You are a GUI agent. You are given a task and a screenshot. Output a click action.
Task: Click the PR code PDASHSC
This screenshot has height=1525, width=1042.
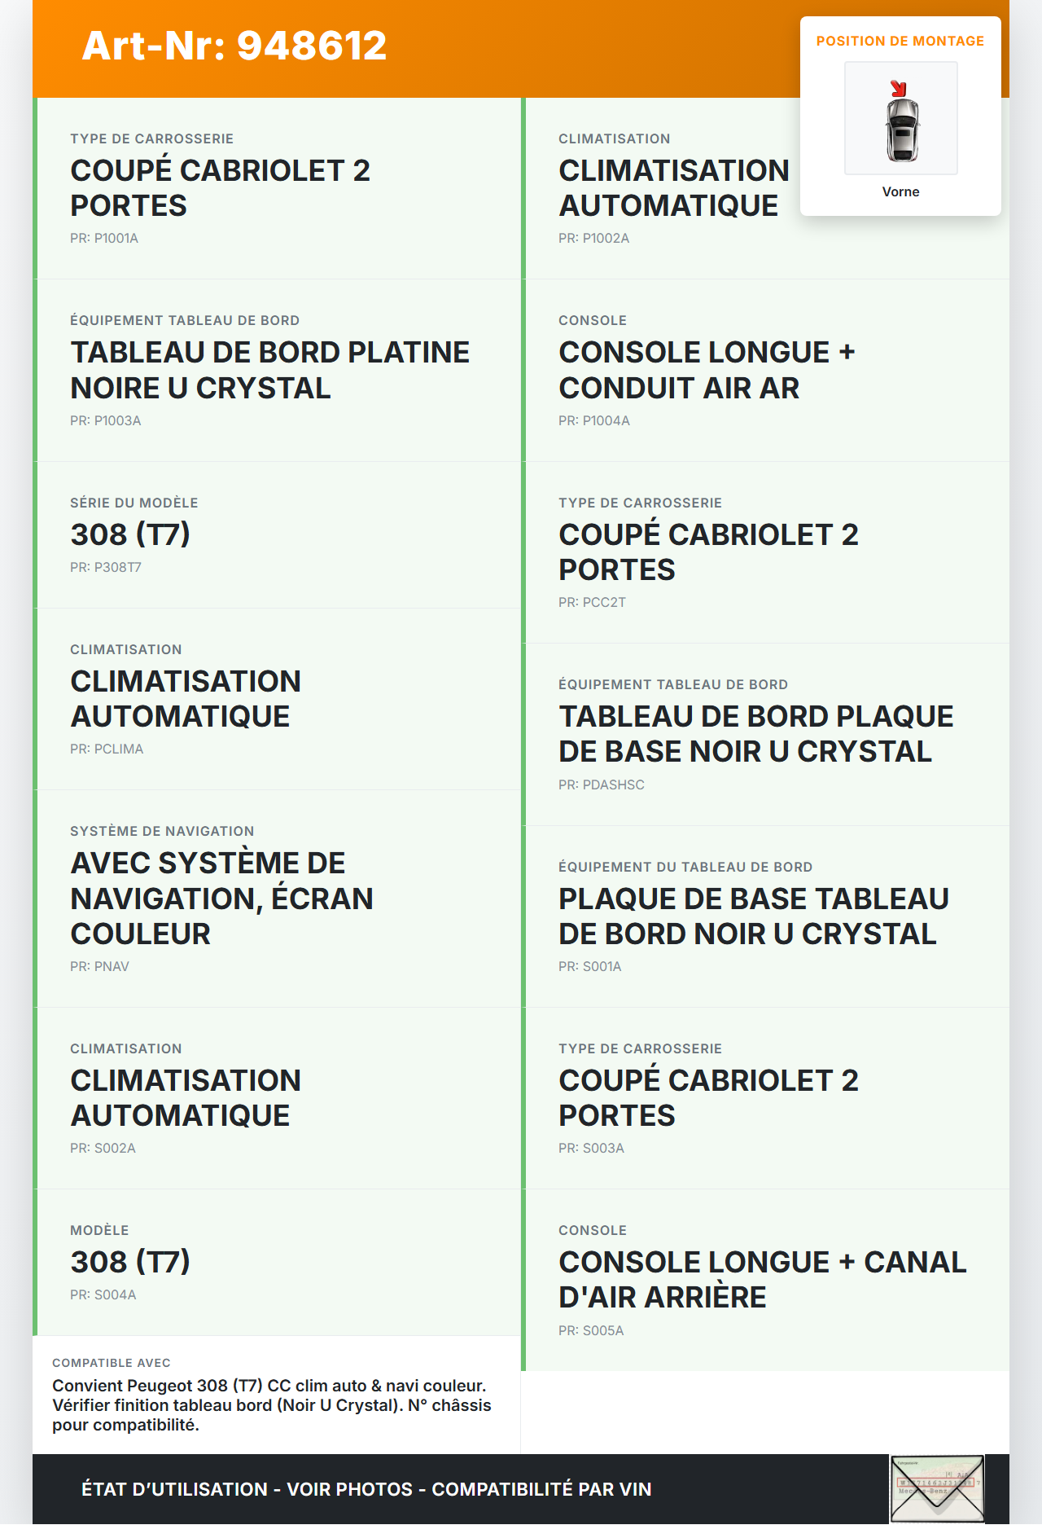(601, 784)
